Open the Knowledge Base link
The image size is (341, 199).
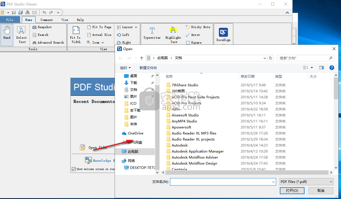[x=100, y=160]
